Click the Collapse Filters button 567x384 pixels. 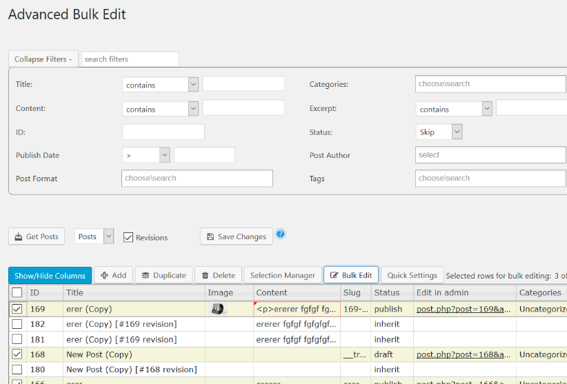click(x=43, y=59)
